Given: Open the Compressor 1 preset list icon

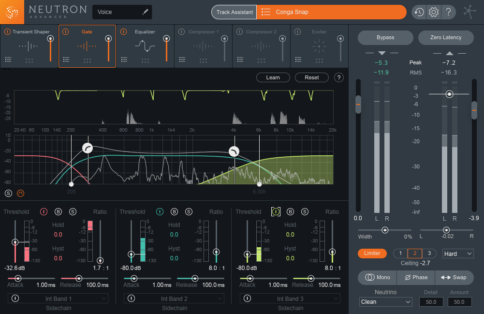Looking at the screenshot, I should tap(182, 60).
